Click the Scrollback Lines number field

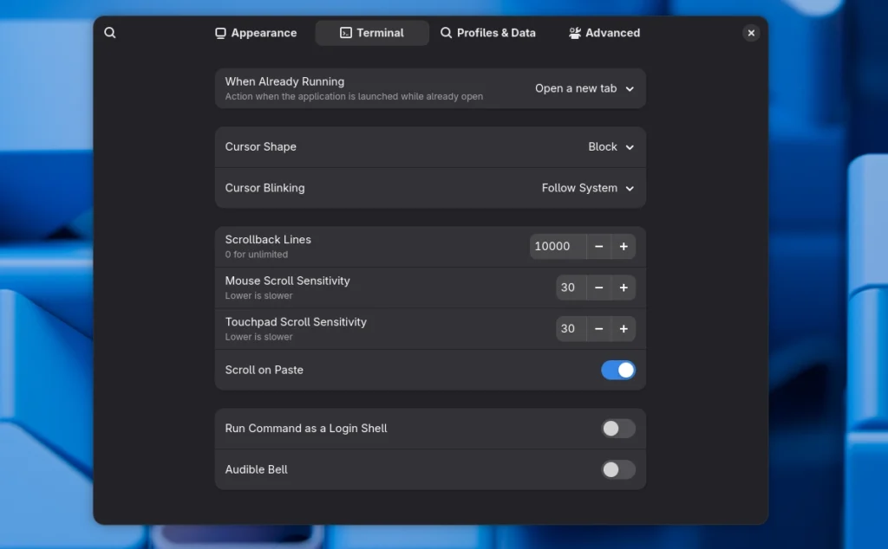pos(557,247)
